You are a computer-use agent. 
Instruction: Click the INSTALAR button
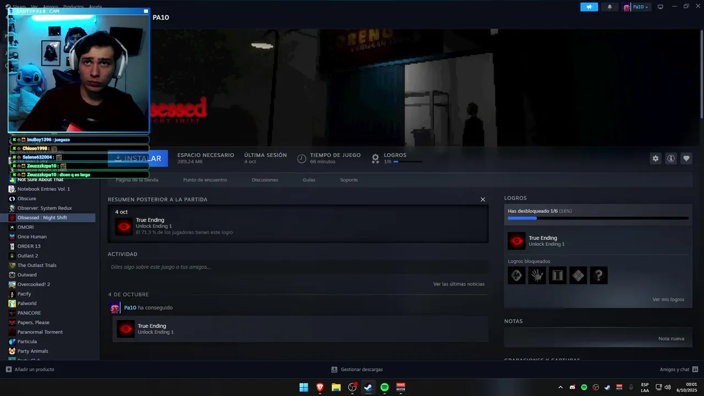(137, 158)
